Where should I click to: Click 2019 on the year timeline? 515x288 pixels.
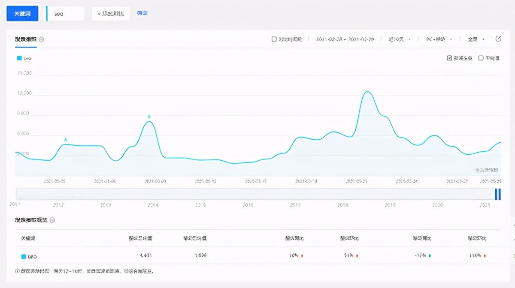pos(390,205)
